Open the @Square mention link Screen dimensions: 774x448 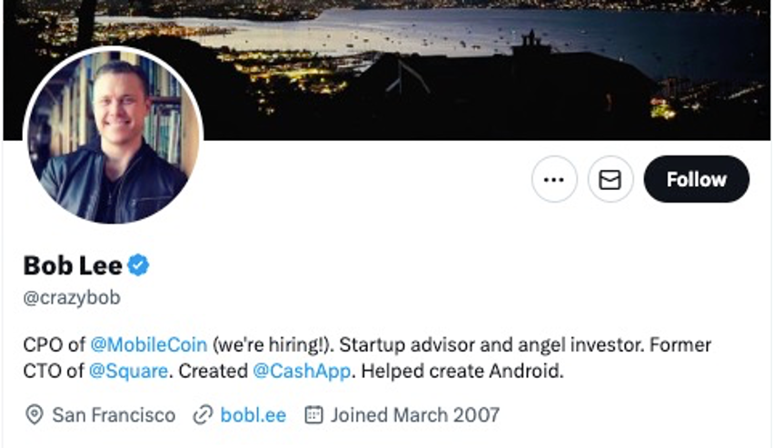[x=128, y=372]
